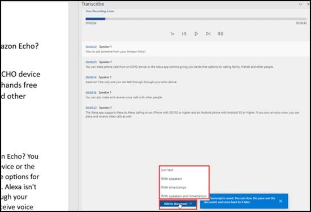Skip forward in the recording

point(208,34)
